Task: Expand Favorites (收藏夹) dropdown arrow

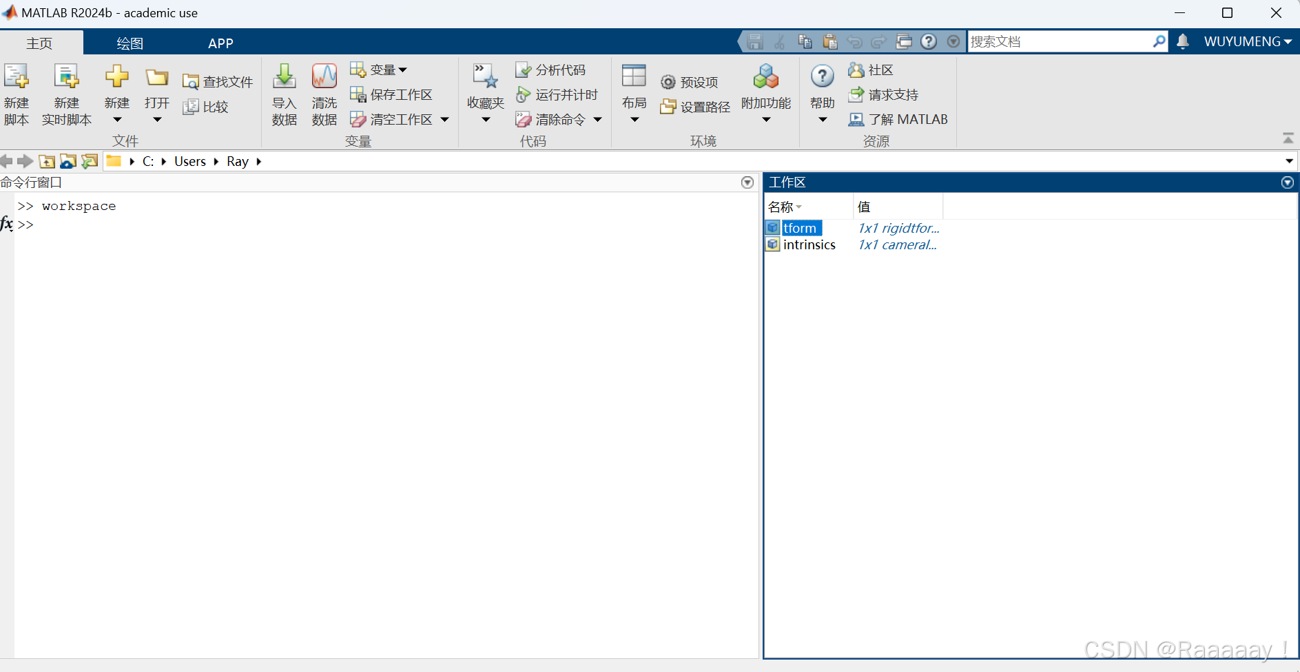Action: 486,120
